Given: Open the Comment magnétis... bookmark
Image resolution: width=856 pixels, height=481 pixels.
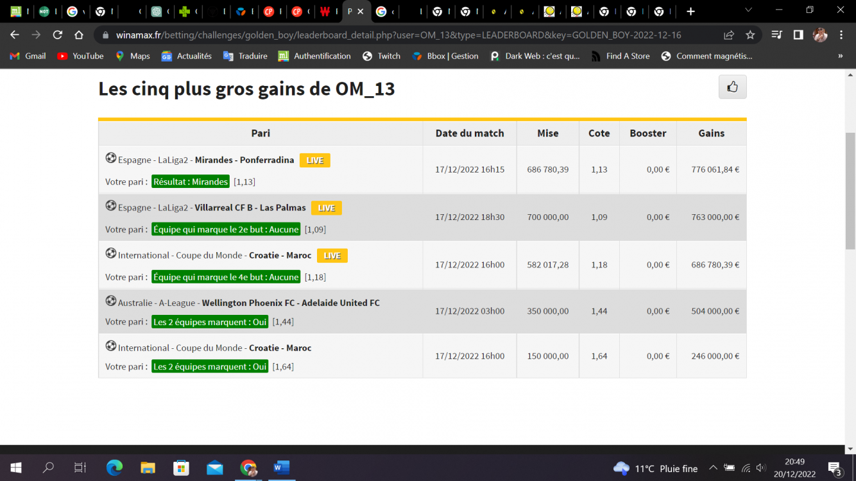Looking at the screenshot, I should [706, 56].
